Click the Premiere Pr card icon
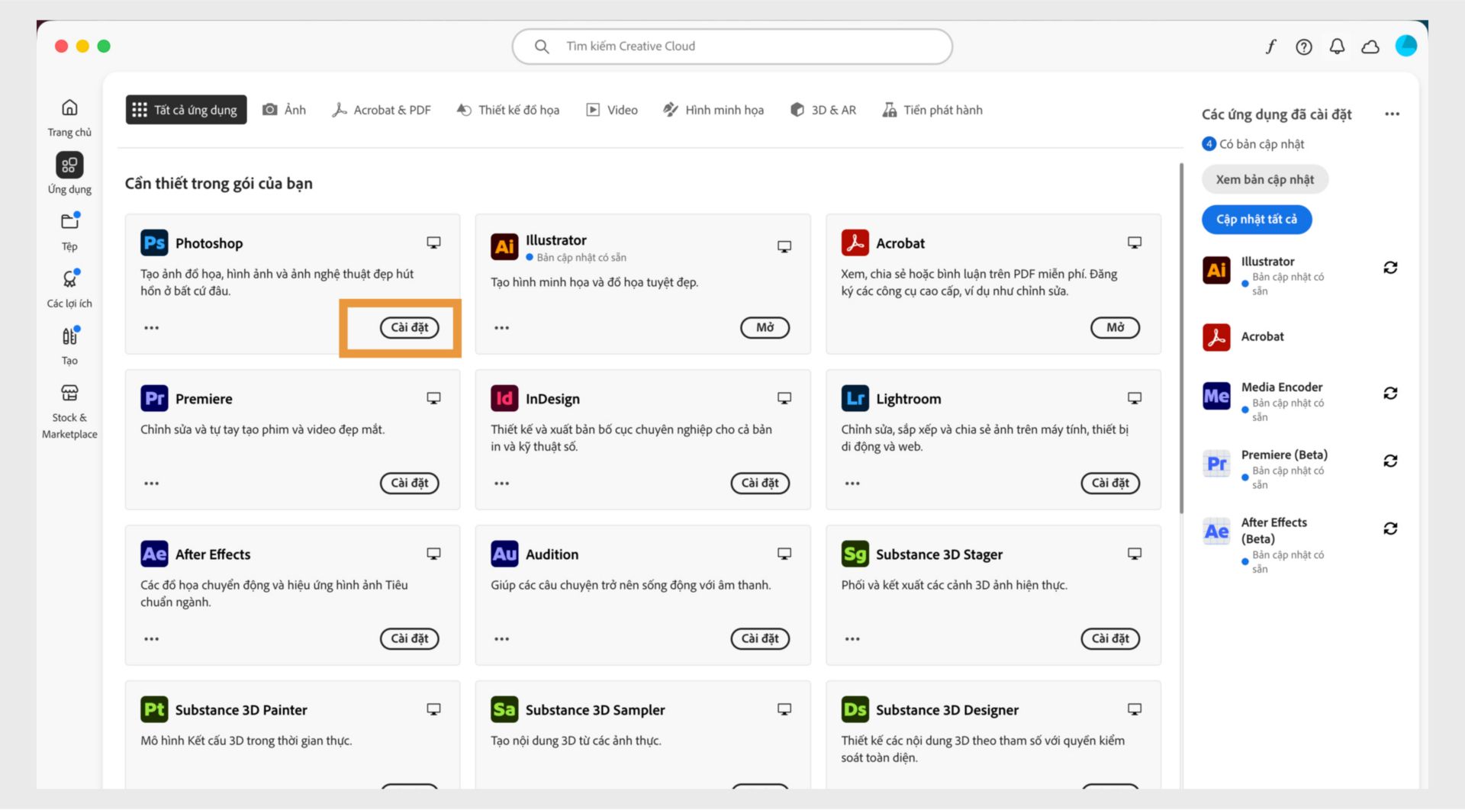The image size is (1465, 810). [x=154, y=398]
